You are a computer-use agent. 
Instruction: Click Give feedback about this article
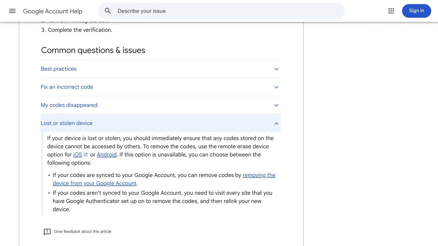click(x=82, y=232)
